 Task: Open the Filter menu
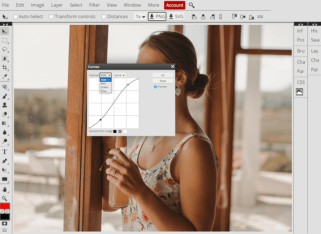(94, 5)
